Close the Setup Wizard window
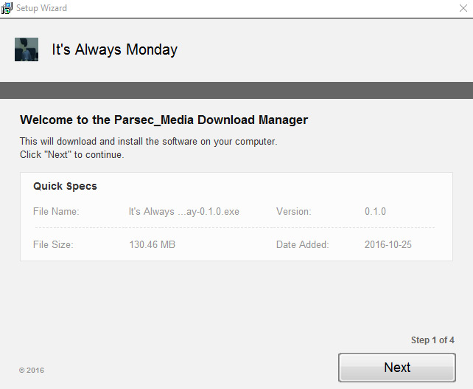473x389 pixels. click(x=463, y=8)
